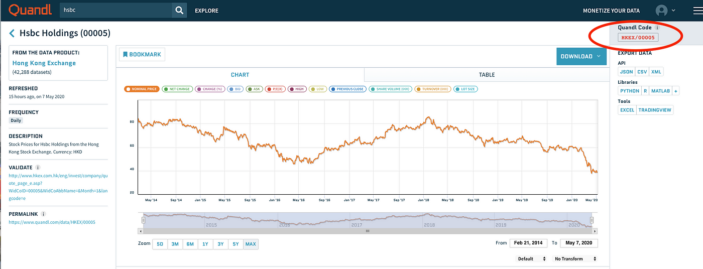Set zoom to 3M
Viewport: 703px width, 269px height.
(175, 244)
